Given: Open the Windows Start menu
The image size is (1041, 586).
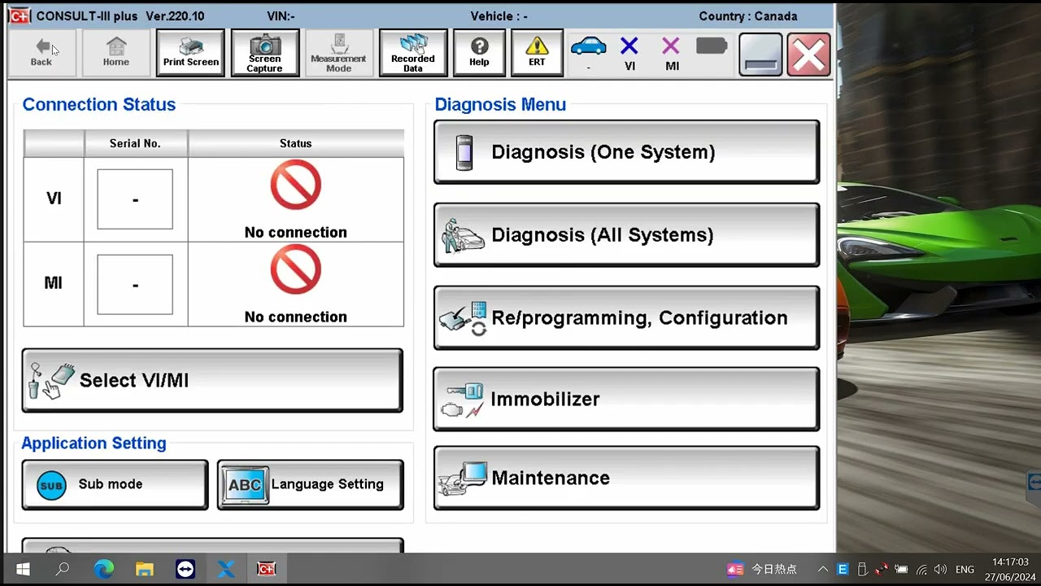Looking at the screenshot, I should (x=22, y=569).
